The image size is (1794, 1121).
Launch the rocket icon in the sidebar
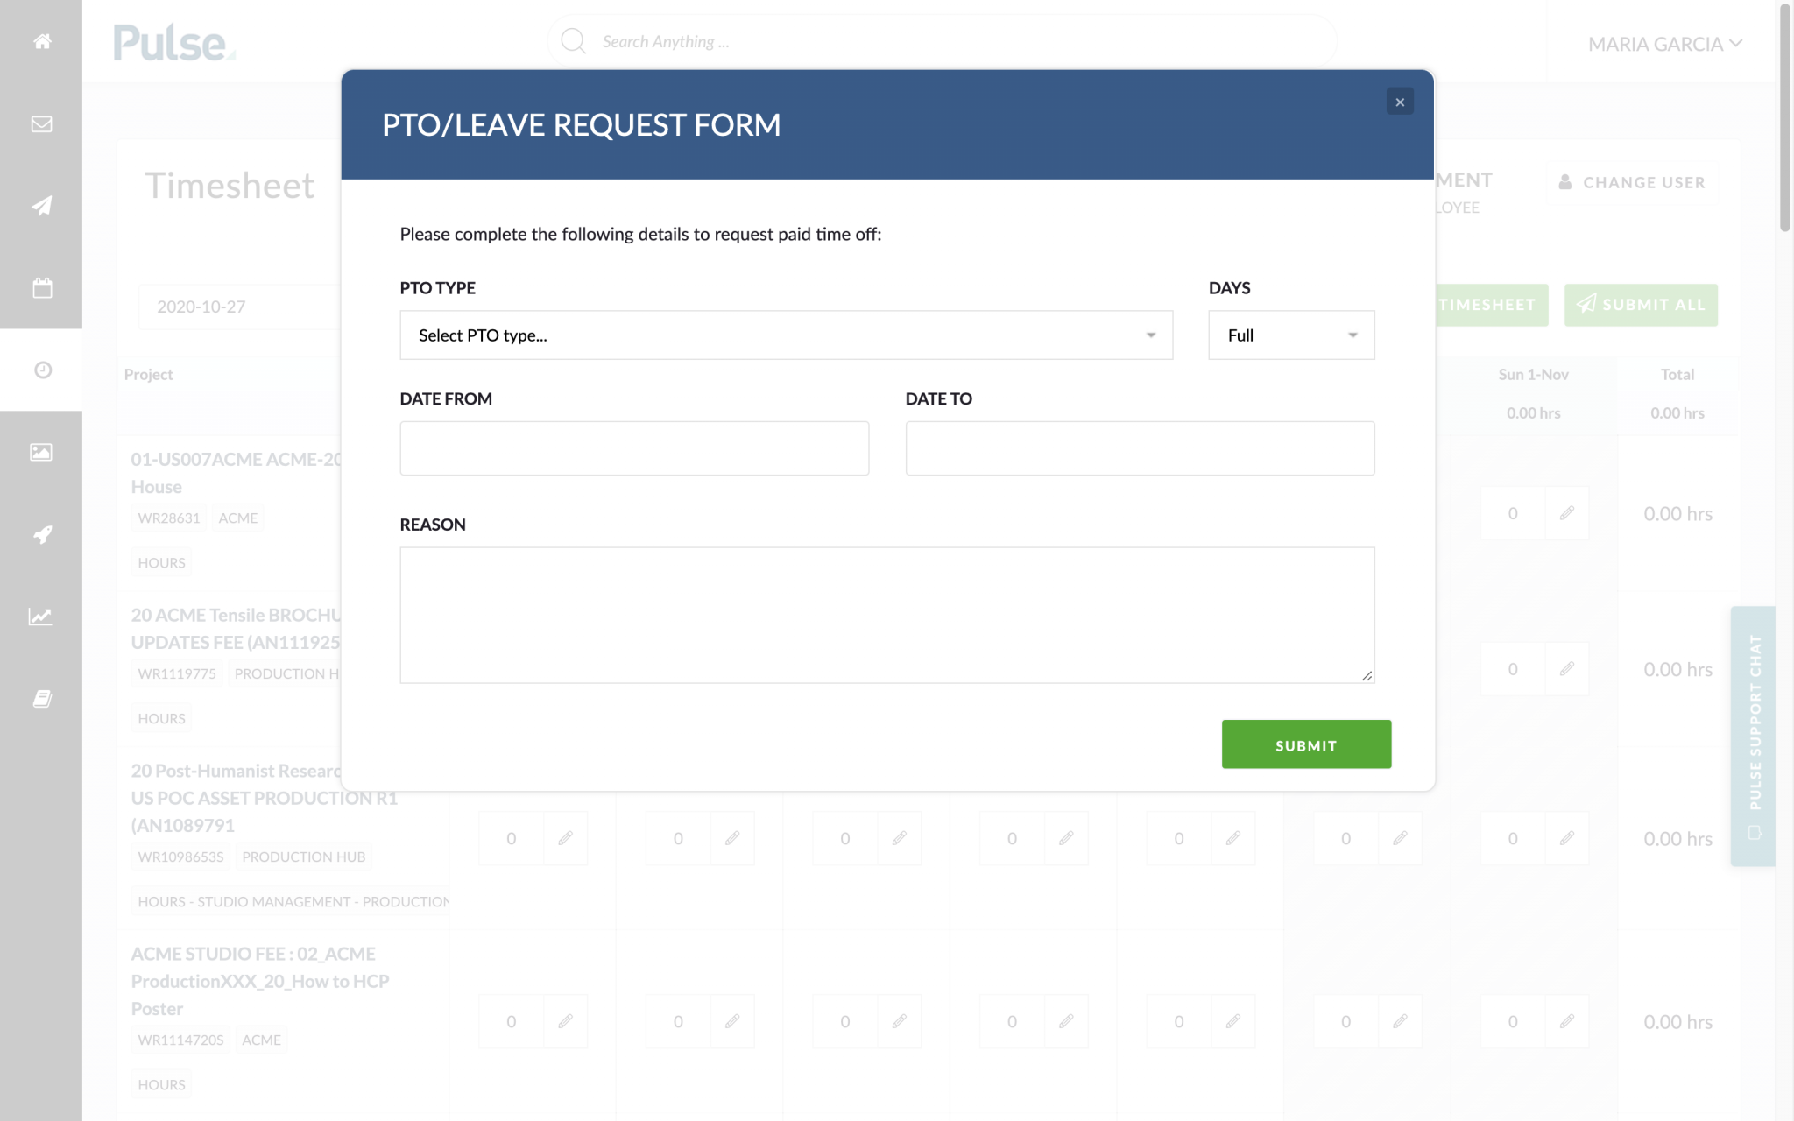click(x=40, y=535)
